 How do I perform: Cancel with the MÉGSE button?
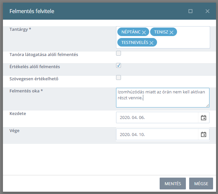pyautogui.click(x=201, y=184)
